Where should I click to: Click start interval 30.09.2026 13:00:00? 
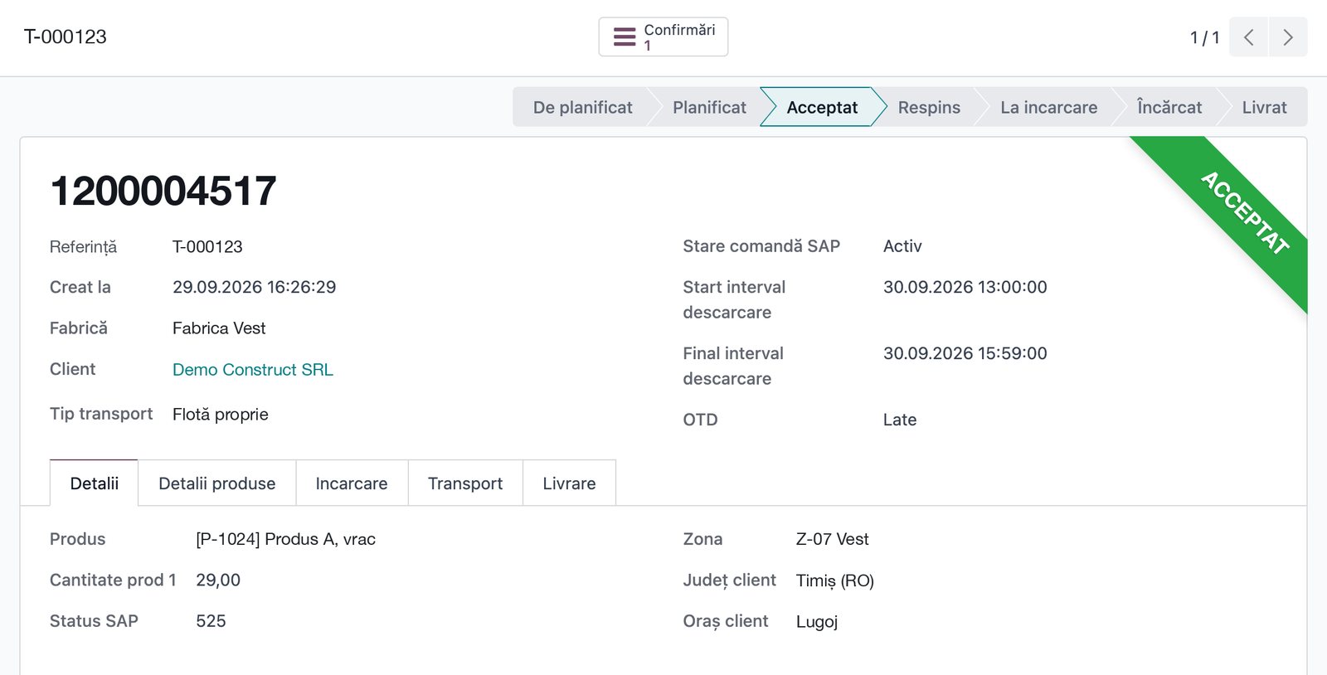click(965, 287)
